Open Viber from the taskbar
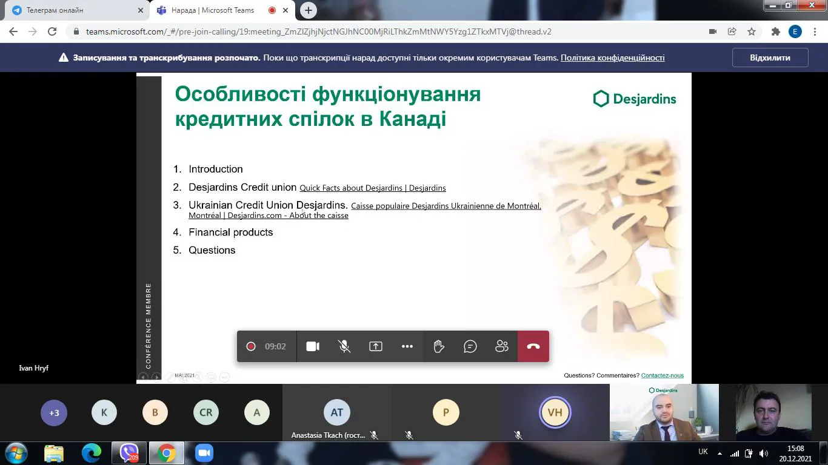Image resolution: width=828 pixels, height=465 pixels. point(129,453)
